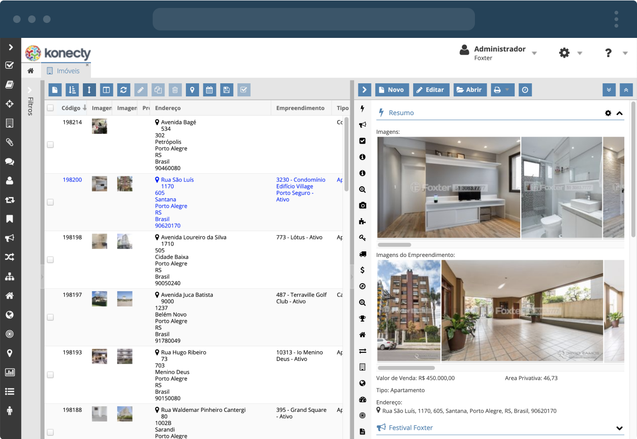This screenshot has width=637, height=439.
Task: Check the row checkbox for property 198198
Action: tap(51, 260)
